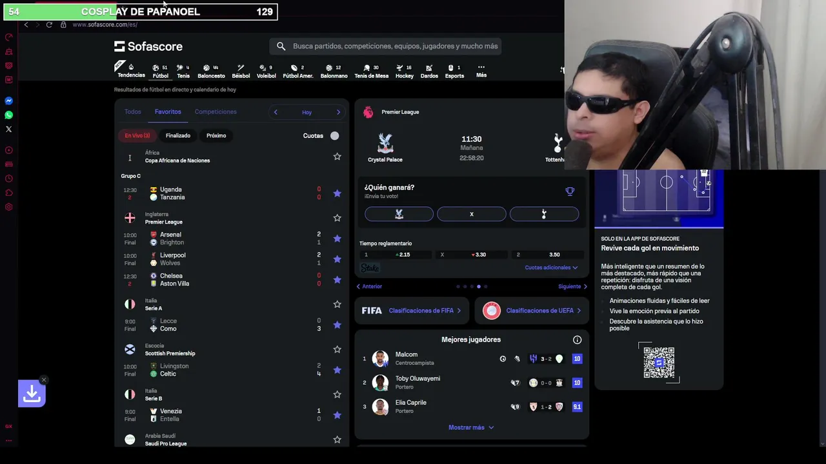Filter by Próximo matches
The image size is (826, 464).
click(x=216, y=135)
